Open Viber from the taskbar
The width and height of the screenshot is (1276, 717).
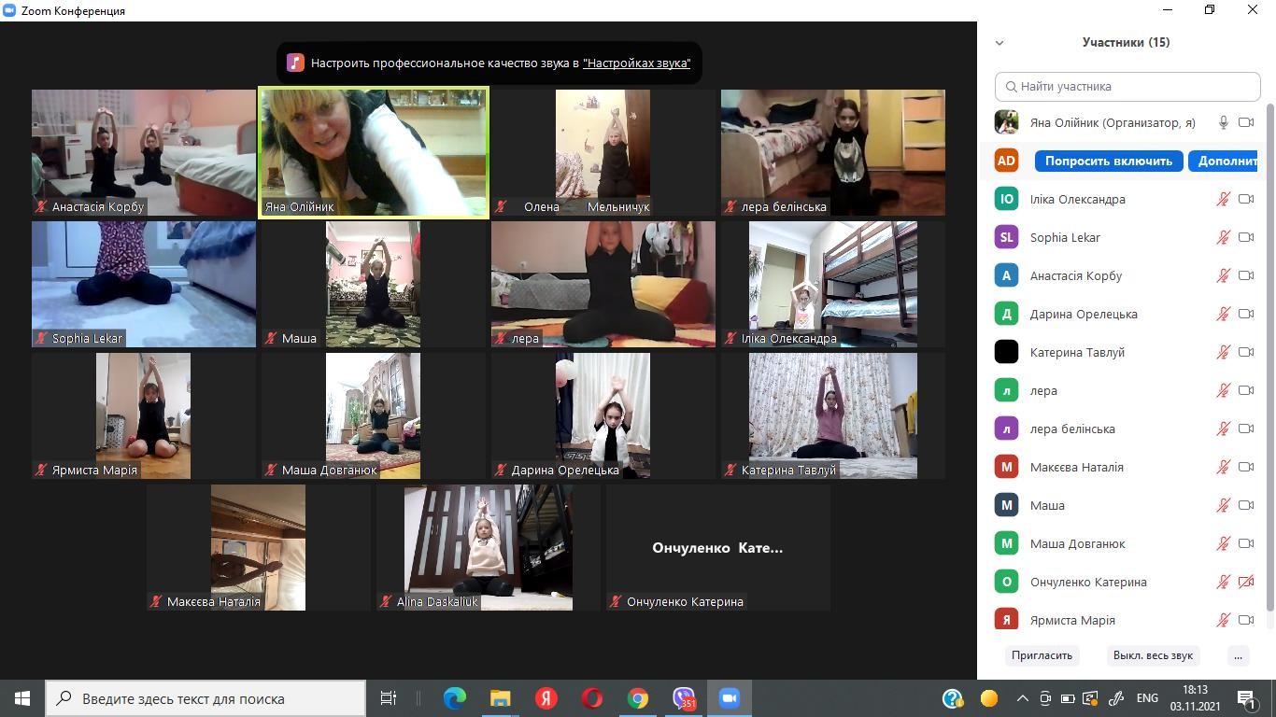pos(684,698)
